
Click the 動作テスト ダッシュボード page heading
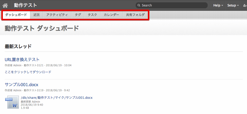pyautogui.click(x=42, y=28)
